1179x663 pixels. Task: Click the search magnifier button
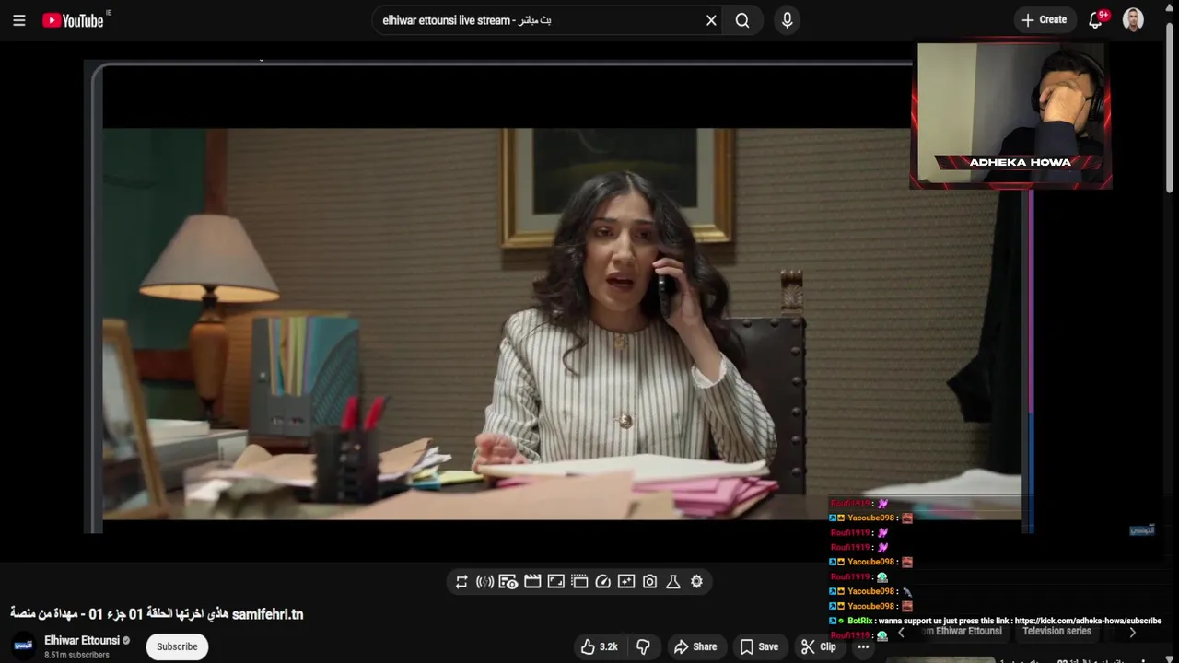click(742, 20)
